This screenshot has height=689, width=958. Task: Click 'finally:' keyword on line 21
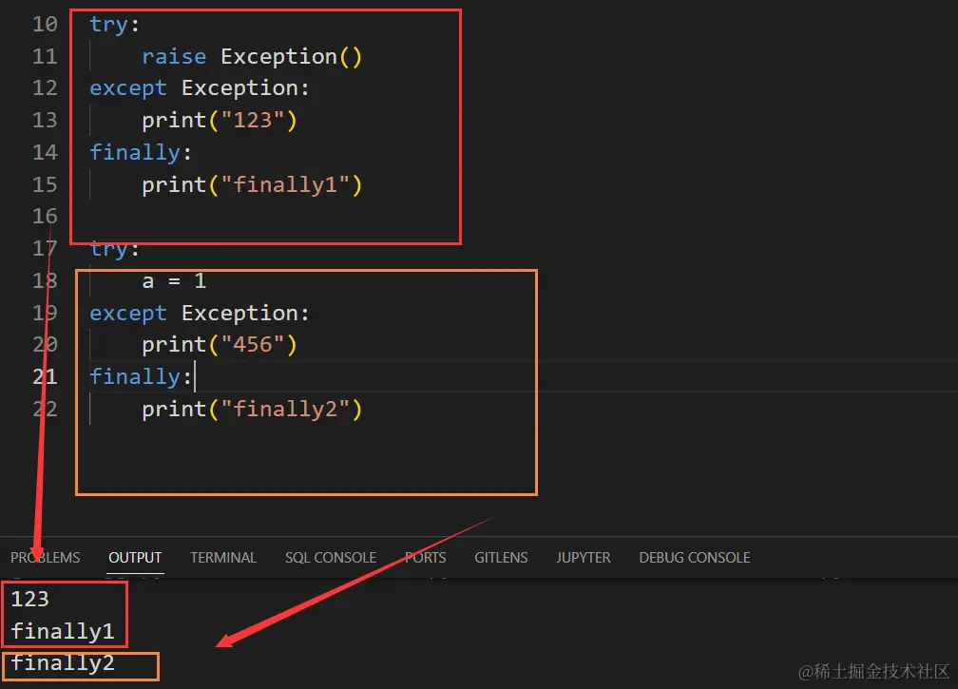(141, 377)
